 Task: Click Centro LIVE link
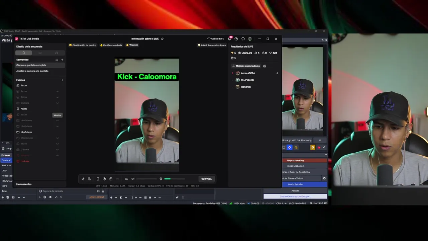216,39
